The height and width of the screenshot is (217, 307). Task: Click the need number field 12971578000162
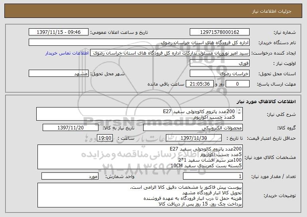pyautogui.click(x=219, y=32)
